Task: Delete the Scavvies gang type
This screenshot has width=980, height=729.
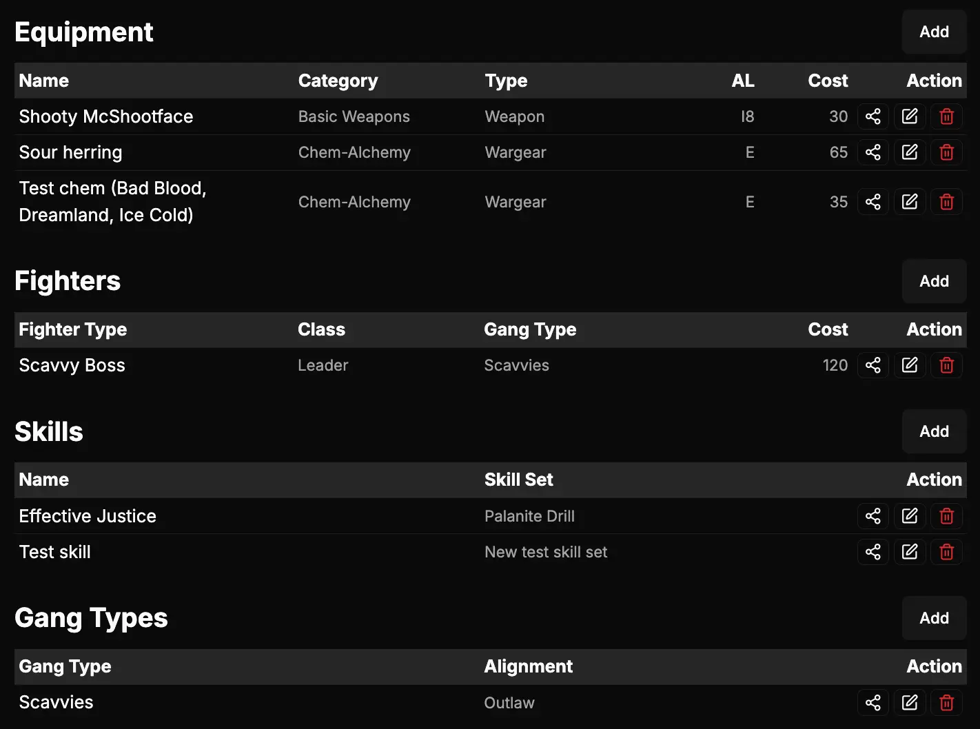Action: click(946, 703)
